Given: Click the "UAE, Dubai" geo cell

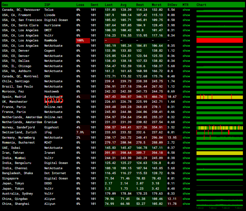Looking at the screenshot, I should pyautogui.click(x=11, y=148).
